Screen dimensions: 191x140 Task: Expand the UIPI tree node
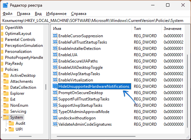click(x=6, y=130)
